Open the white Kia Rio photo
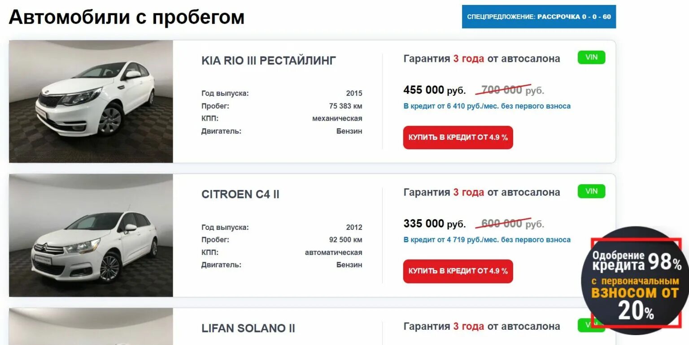This screenshot has height=345, width=689. pyautogui.click(x=91, y=102)
